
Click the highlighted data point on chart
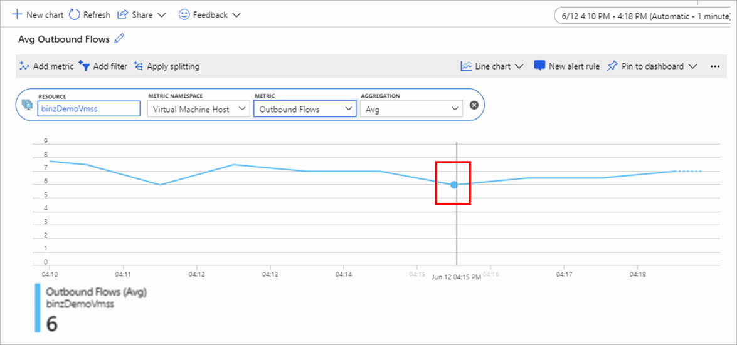tap(453, 185)
